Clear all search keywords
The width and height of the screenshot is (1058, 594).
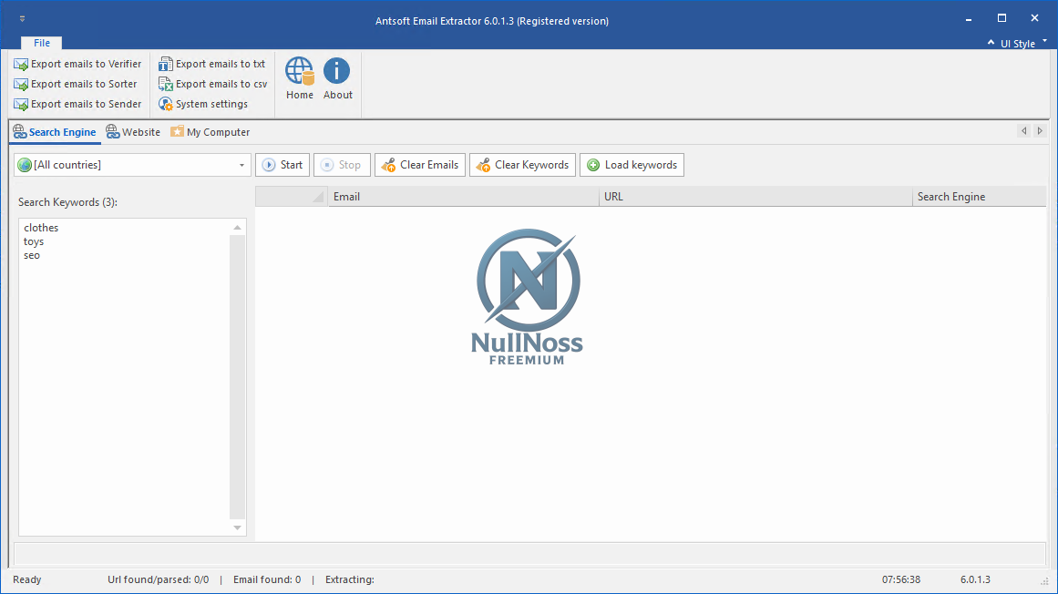point(522,165)
